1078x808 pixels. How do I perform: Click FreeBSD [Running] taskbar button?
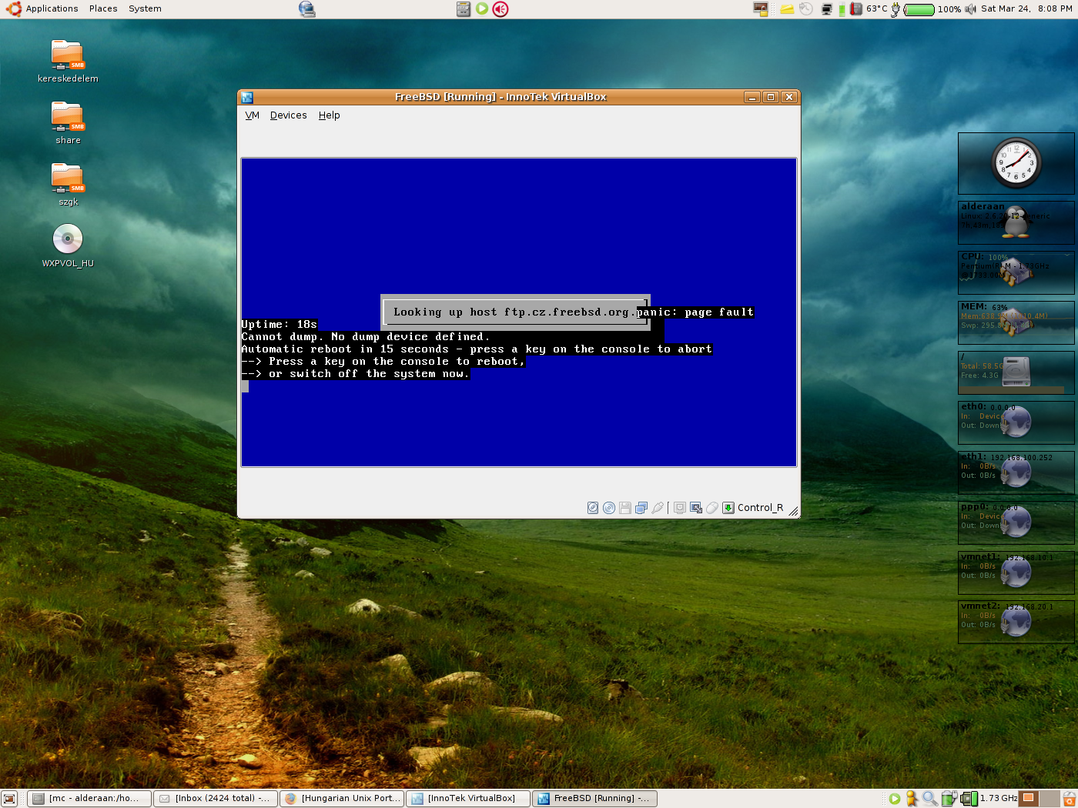pyautogui.click(x=594, y=799)
